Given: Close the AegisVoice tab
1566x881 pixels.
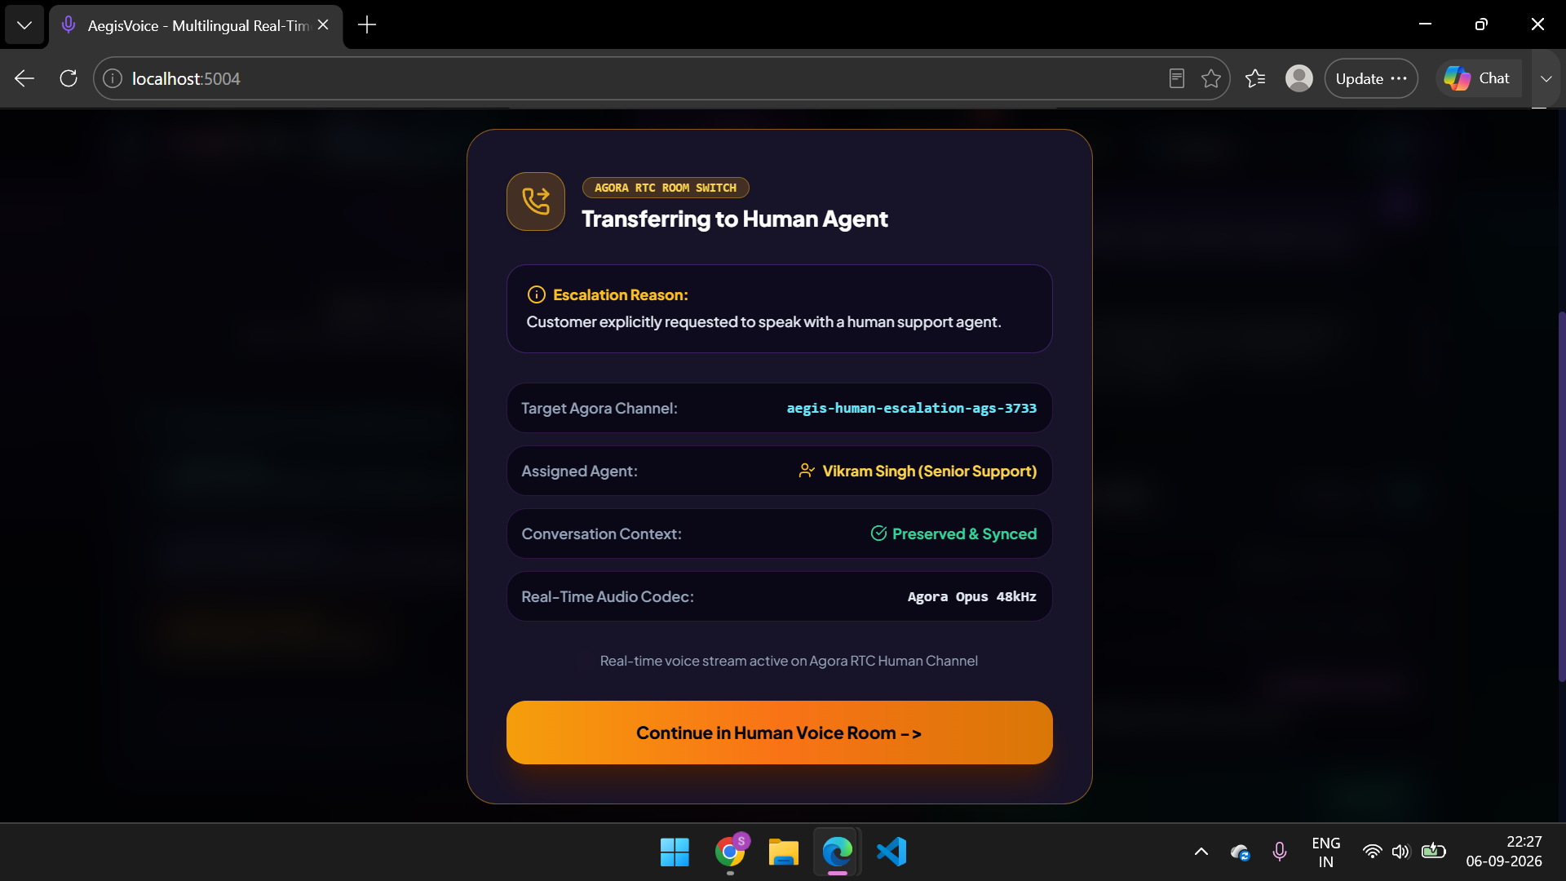Looking at the screenshot, I should (x=323, y=25).
